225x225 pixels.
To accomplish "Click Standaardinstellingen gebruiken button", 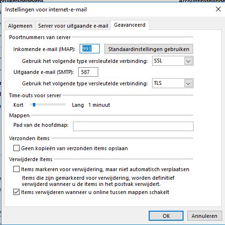I will [x=149, y=49].
